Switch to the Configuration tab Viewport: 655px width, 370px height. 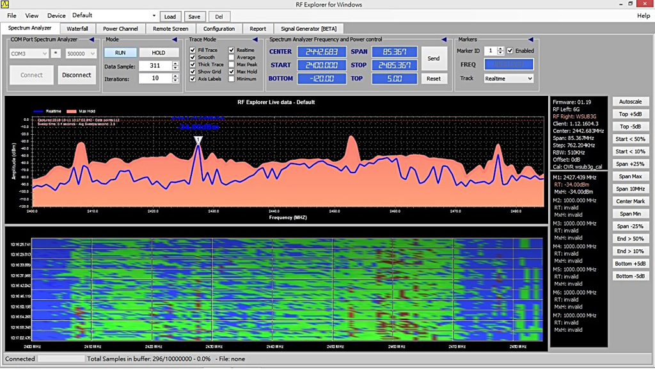[219, 29]
